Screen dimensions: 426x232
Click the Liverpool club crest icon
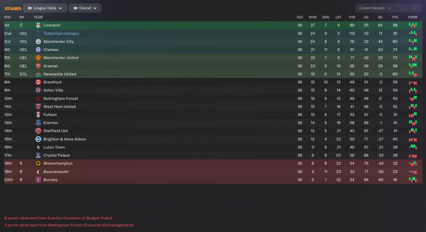coord(38,25)
